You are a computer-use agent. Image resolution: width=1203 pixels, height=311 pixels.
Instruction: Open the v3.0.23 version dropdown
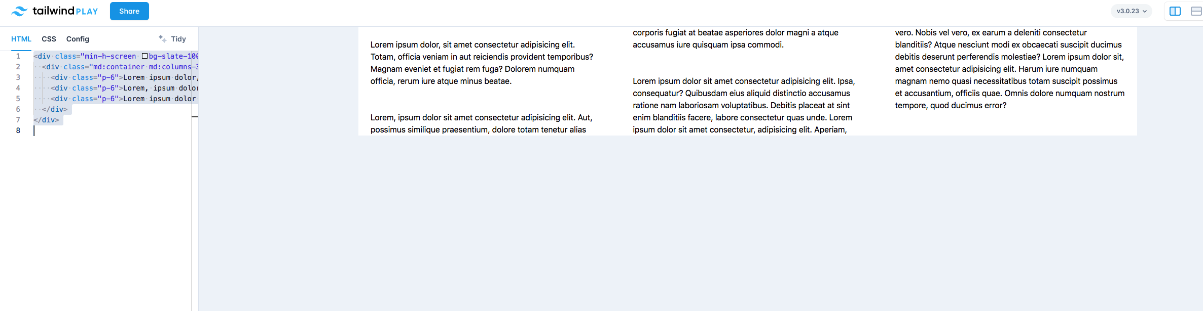click(1132, 10)
